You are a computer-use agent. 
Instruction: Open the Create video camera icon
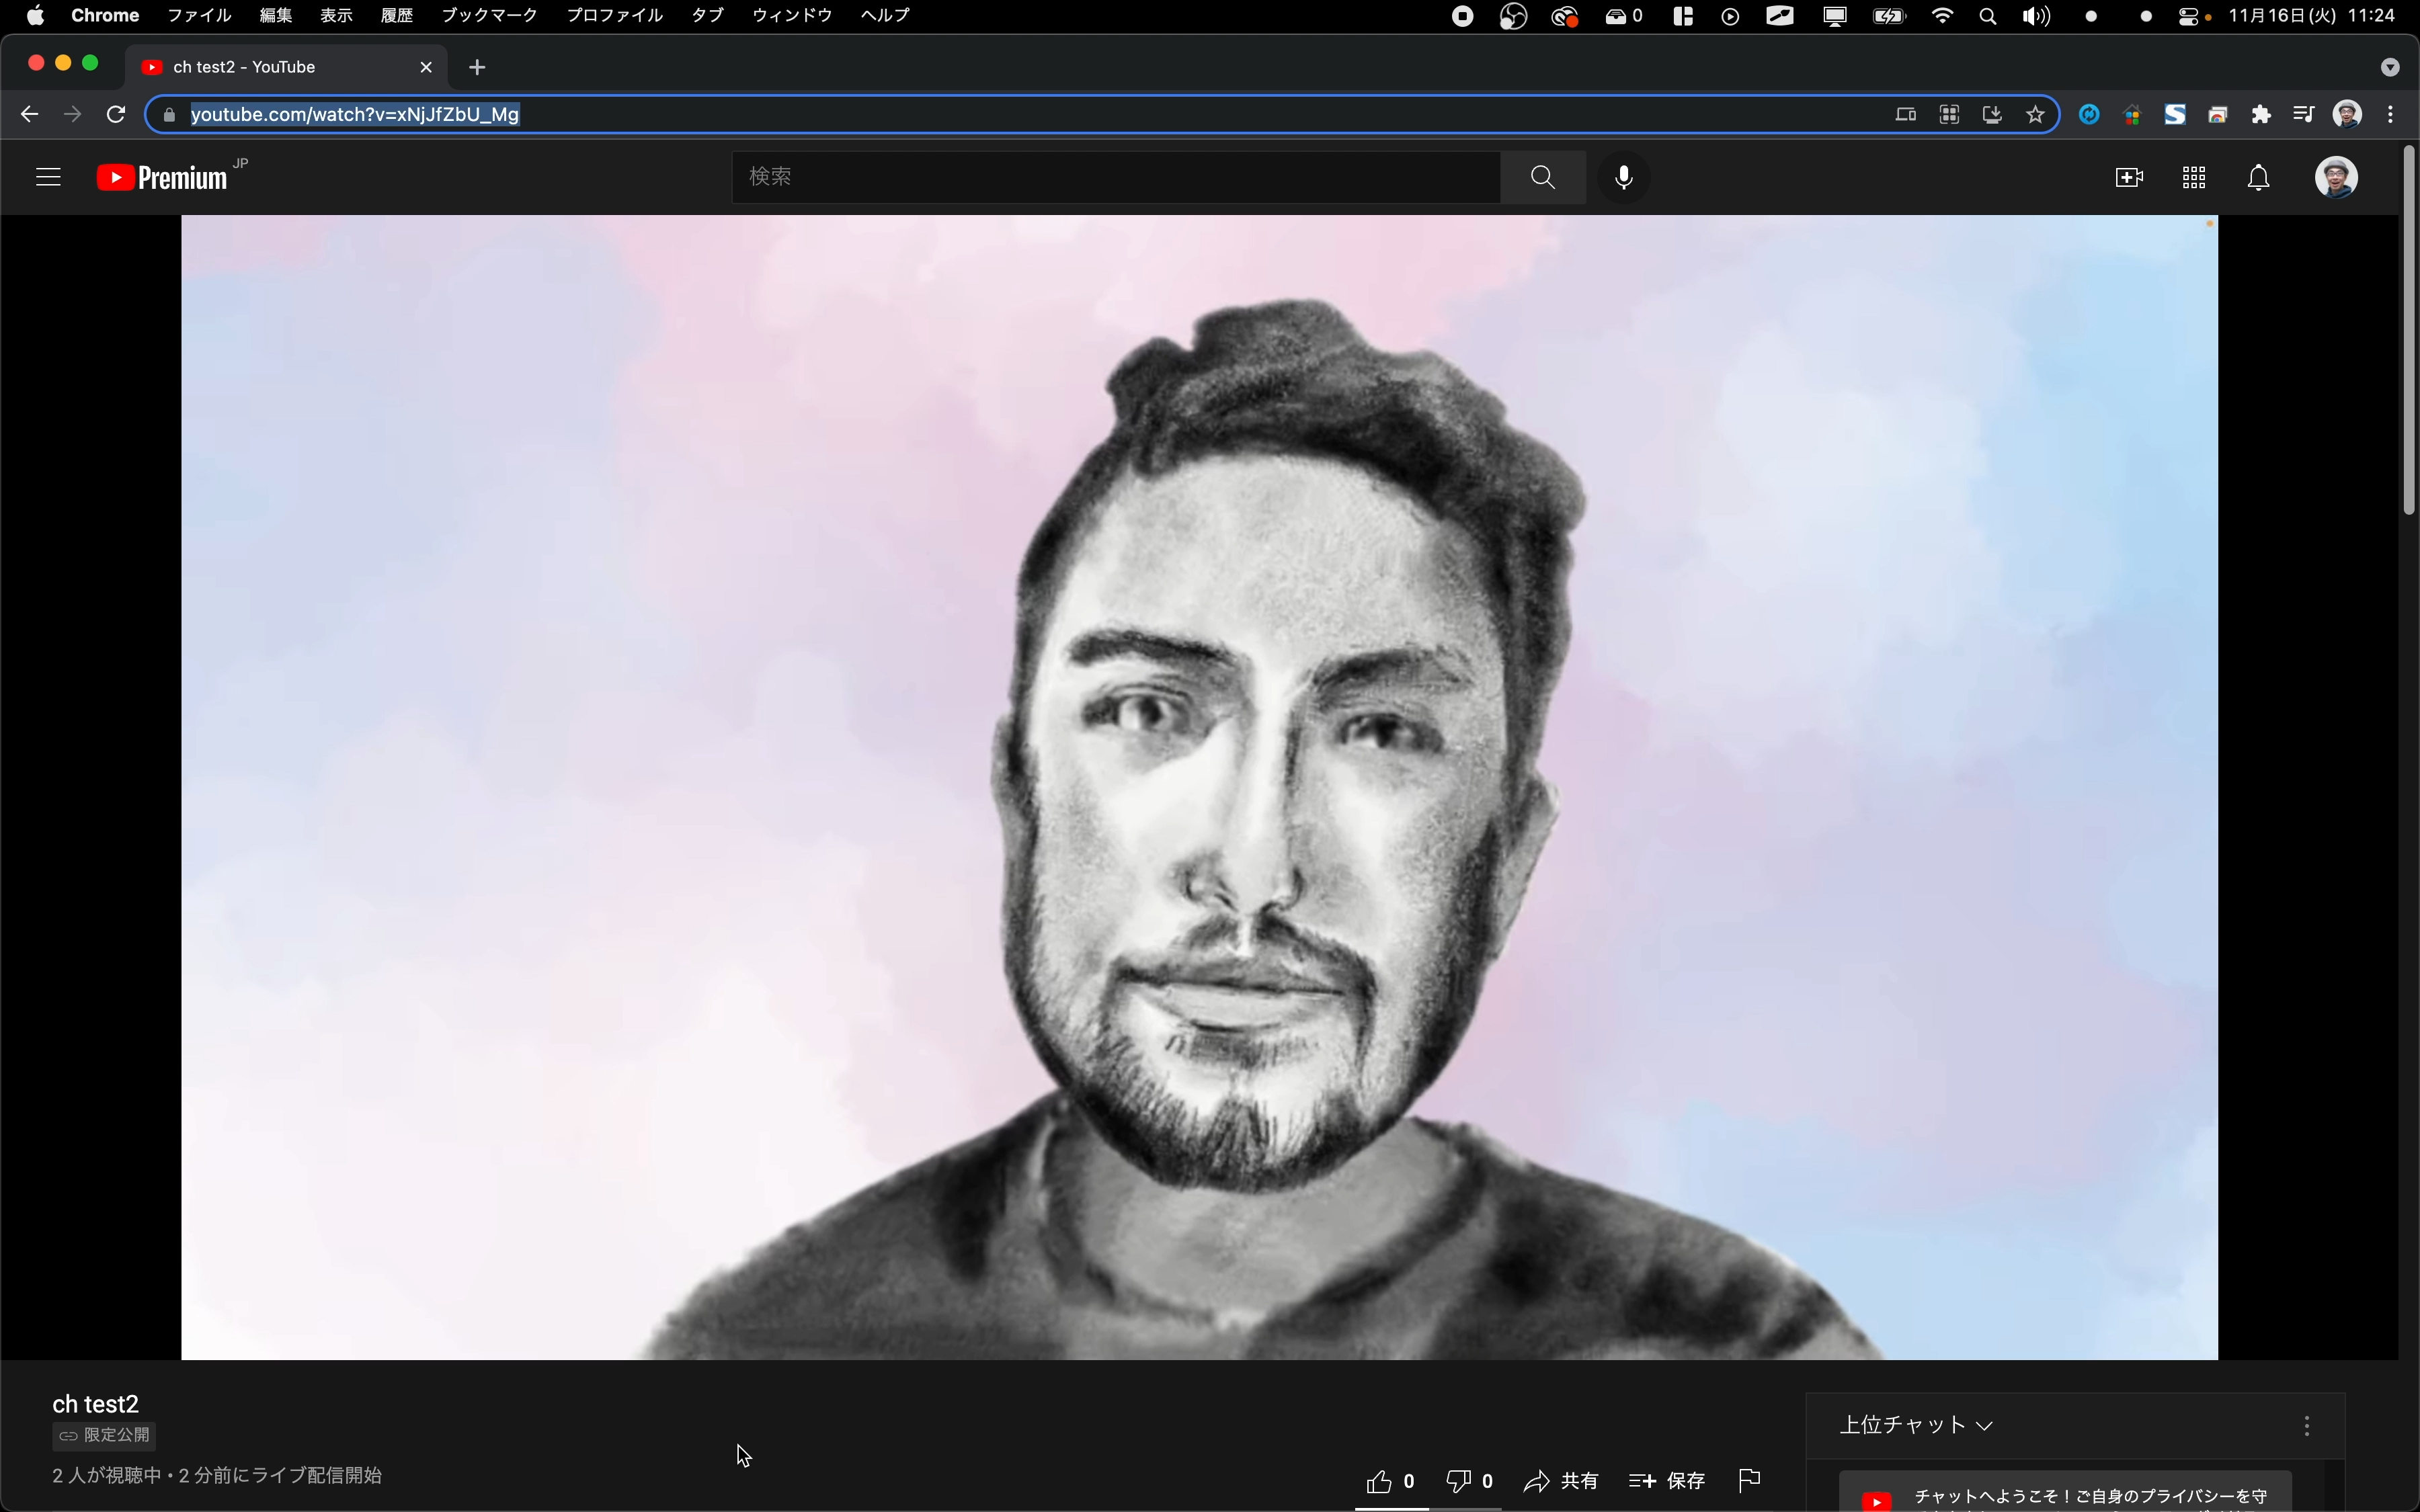click(2129, 178)
